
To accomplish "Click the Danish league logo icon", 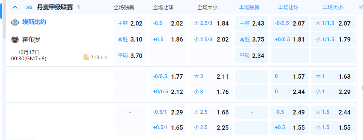I will click(29, 7).
